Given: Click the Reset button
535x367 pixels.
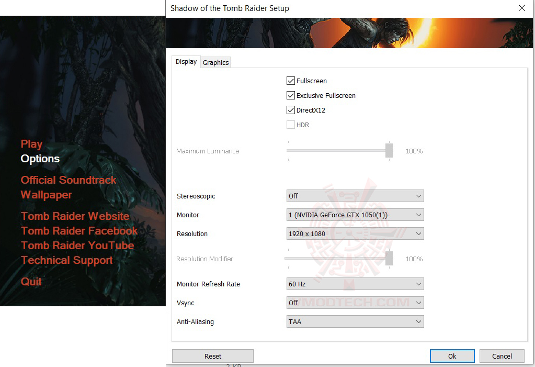Looking at the screenshot, I should 213,356.
